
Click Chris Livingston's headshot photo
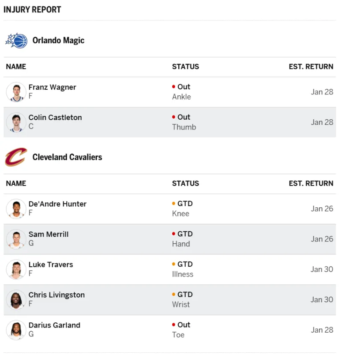(16, 300)
